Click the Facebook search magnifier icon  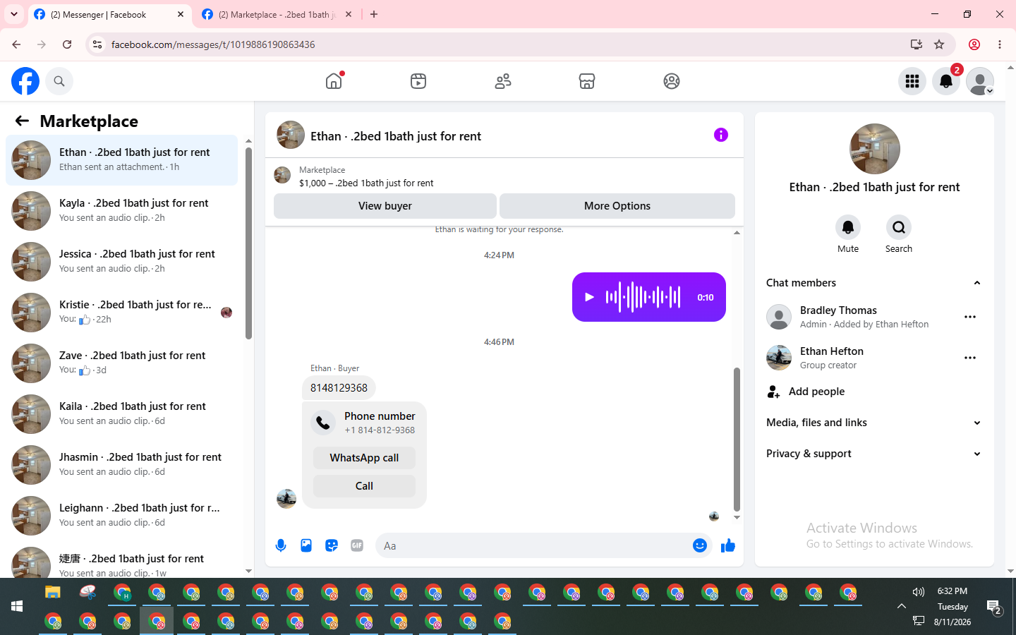pos(59,81)
